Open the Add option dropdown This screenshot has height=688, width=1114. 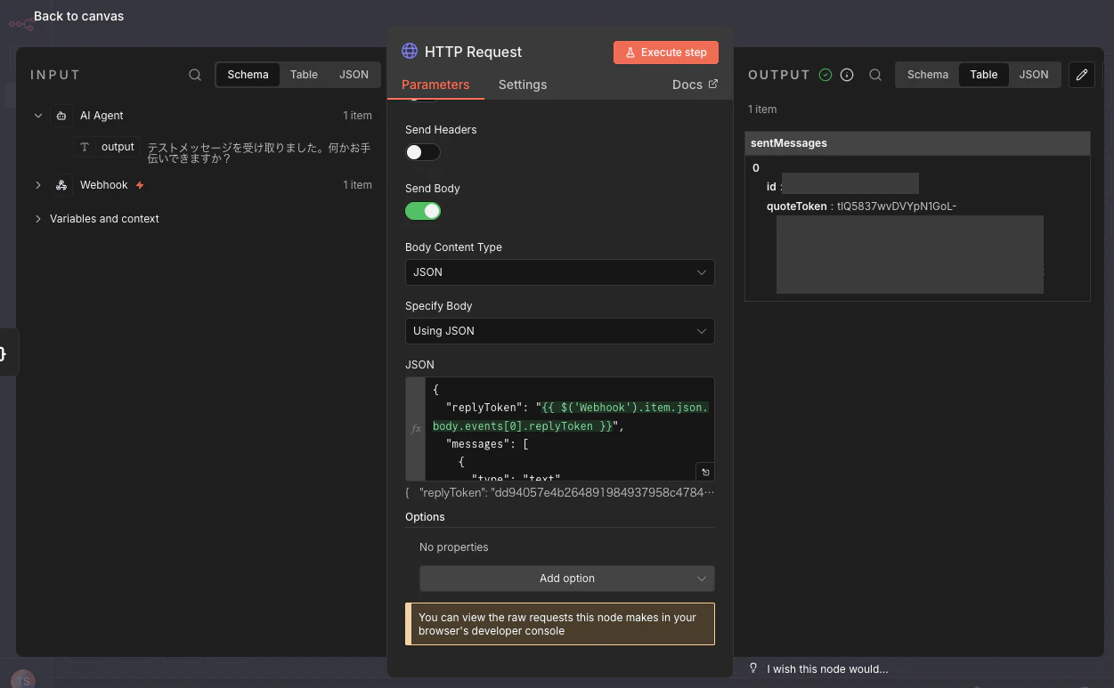click(567, 579)
